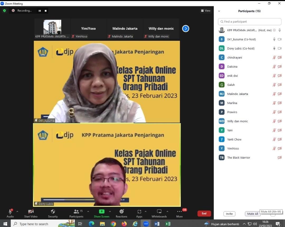Unmute Malindo Jakarta's microphone
This screenshot has height=227, width=285.
coord(274,94)
